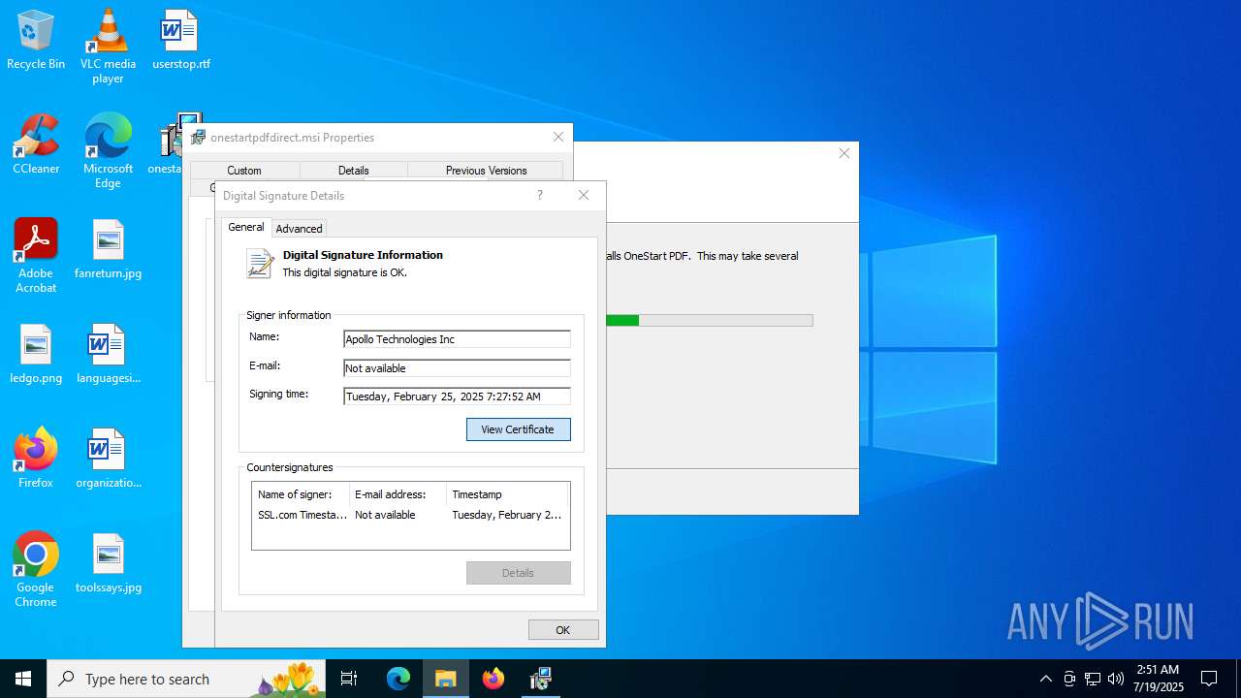Image resolution: width=1241 pixels, height=698 pixels.
Task: Click the Timestamp column header
Action: click(508, 494)
